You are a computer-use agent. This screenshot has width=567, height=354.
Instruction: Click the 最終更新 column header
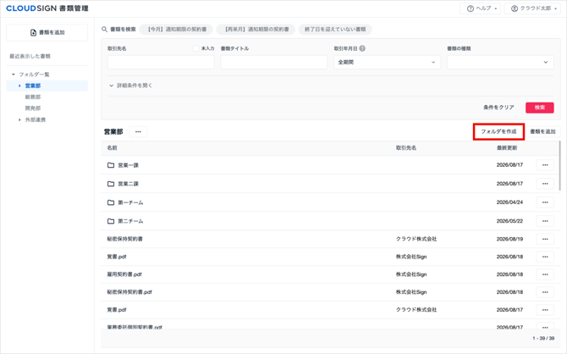(507, 148)
